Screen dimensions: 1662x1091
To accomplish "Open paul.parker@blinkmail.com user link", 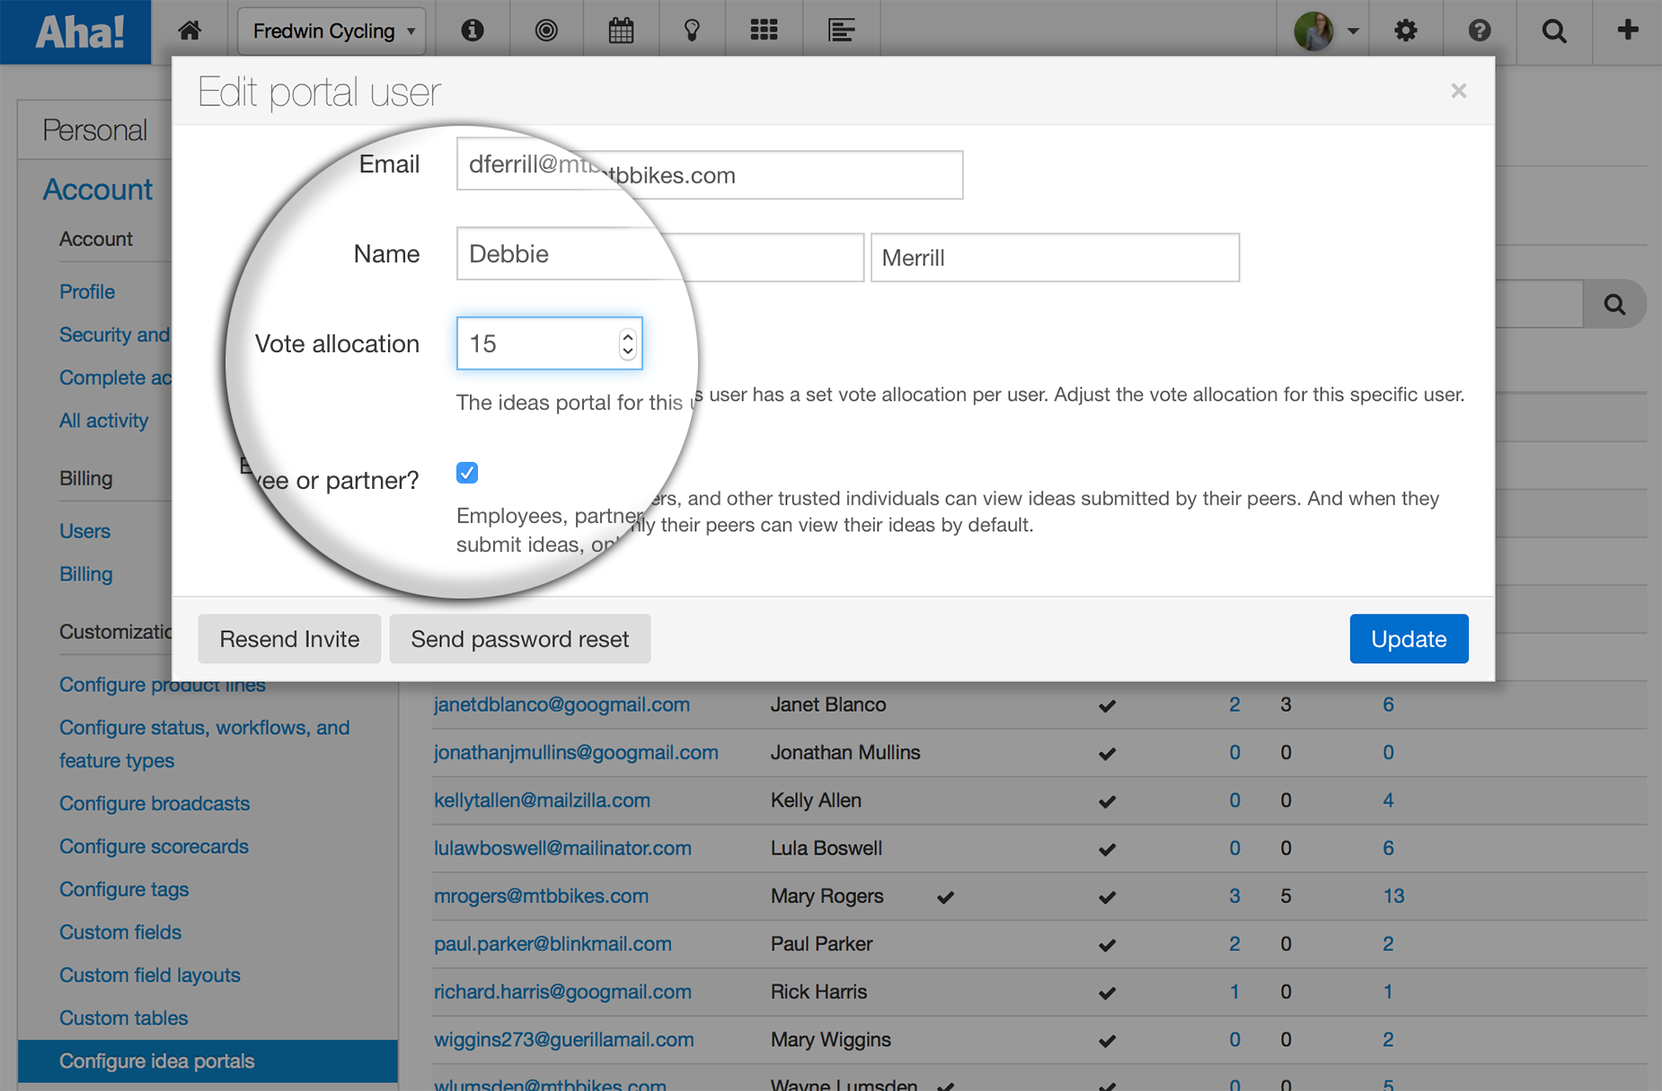I will (x=553, y=944).
